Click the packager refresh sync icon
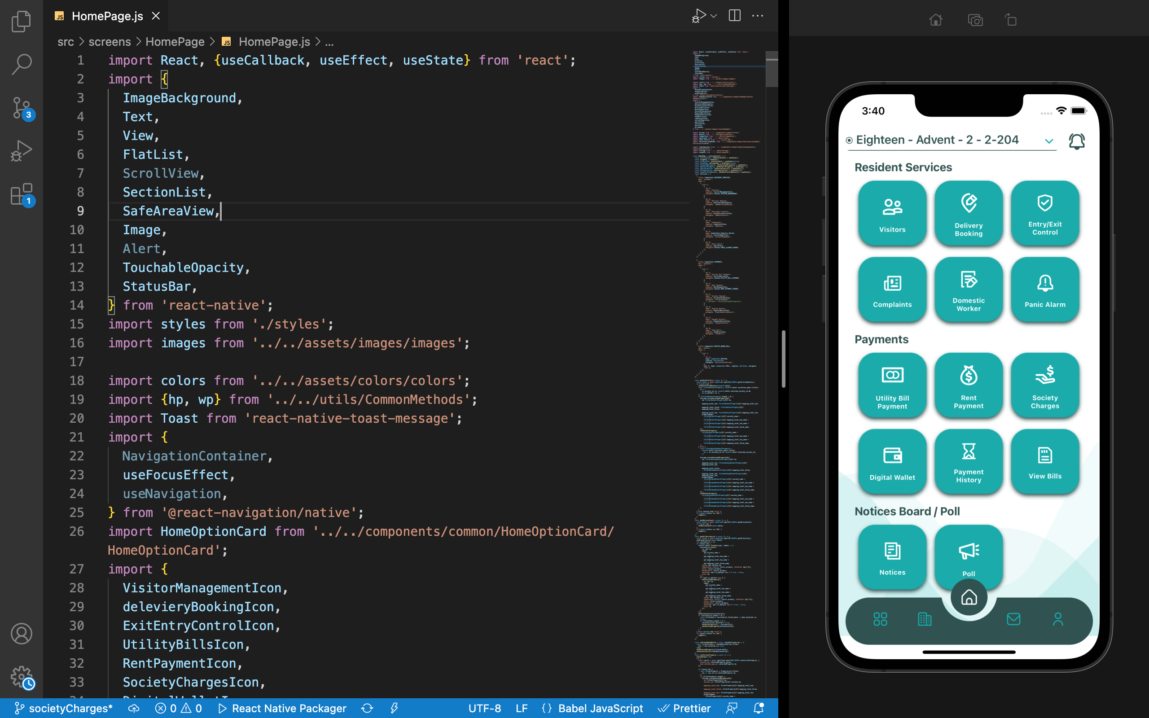Viewport: 1149px width, 718px height. (367, 708)
